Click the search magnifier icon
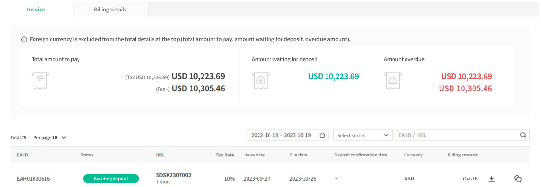 tap(523, 135)
